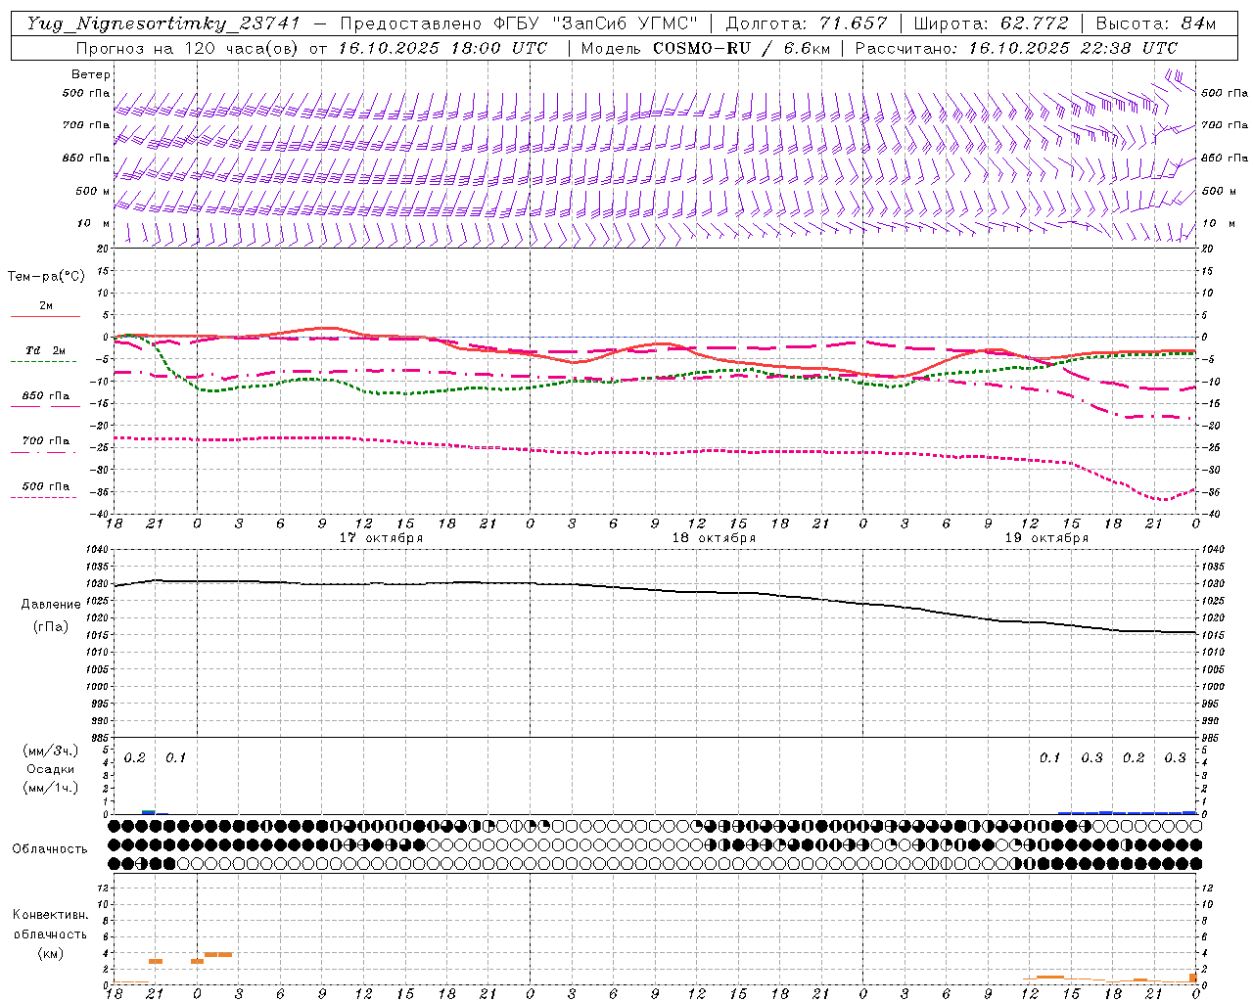1253x1002 pixels.
Task: Select the 'Конвективн.' convective cloud label
Action: [x=50, y=915]
